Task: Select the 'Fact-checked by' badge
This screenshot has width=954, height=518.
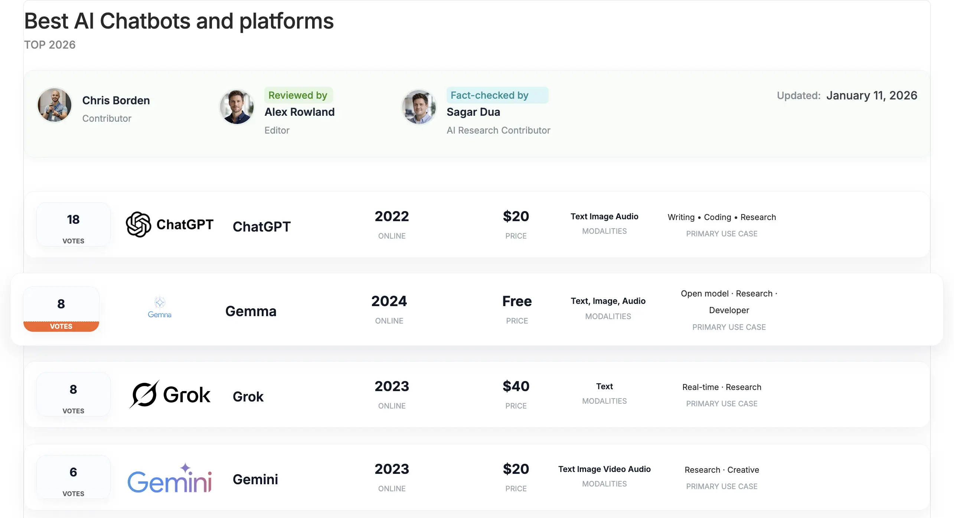Action: [x=497, y=95]
